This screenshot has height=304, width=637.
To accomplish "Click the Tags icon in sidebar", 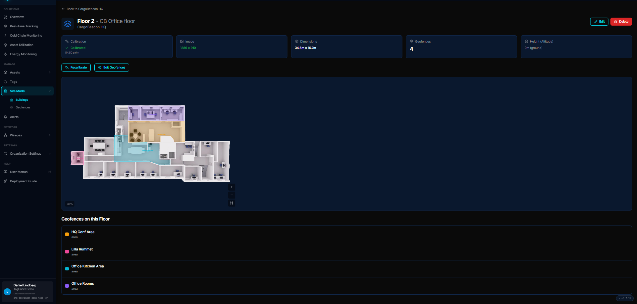I will coord(5,82).
